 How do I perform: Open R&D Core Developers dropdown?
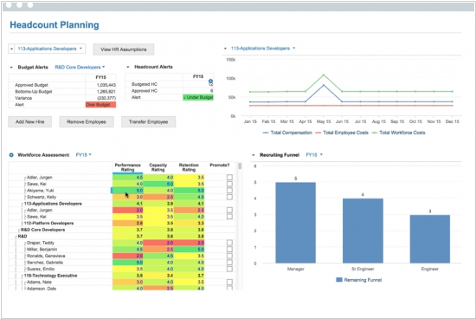(80, 68)
